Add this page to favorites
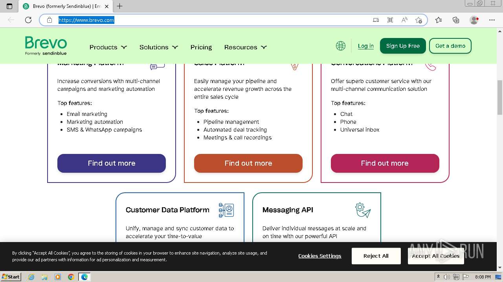 tap(419, 20)
